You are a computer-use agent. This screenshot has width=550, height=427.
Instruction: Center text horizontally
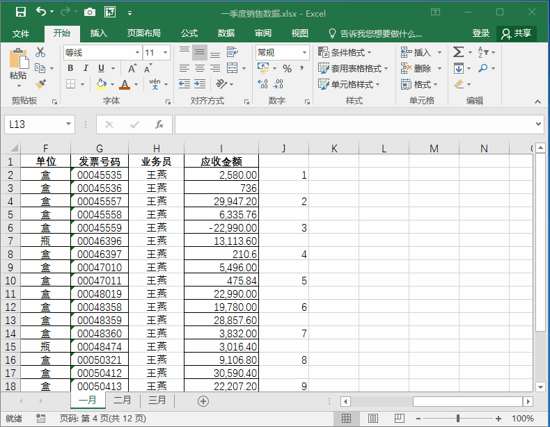(x=200, y=68)
